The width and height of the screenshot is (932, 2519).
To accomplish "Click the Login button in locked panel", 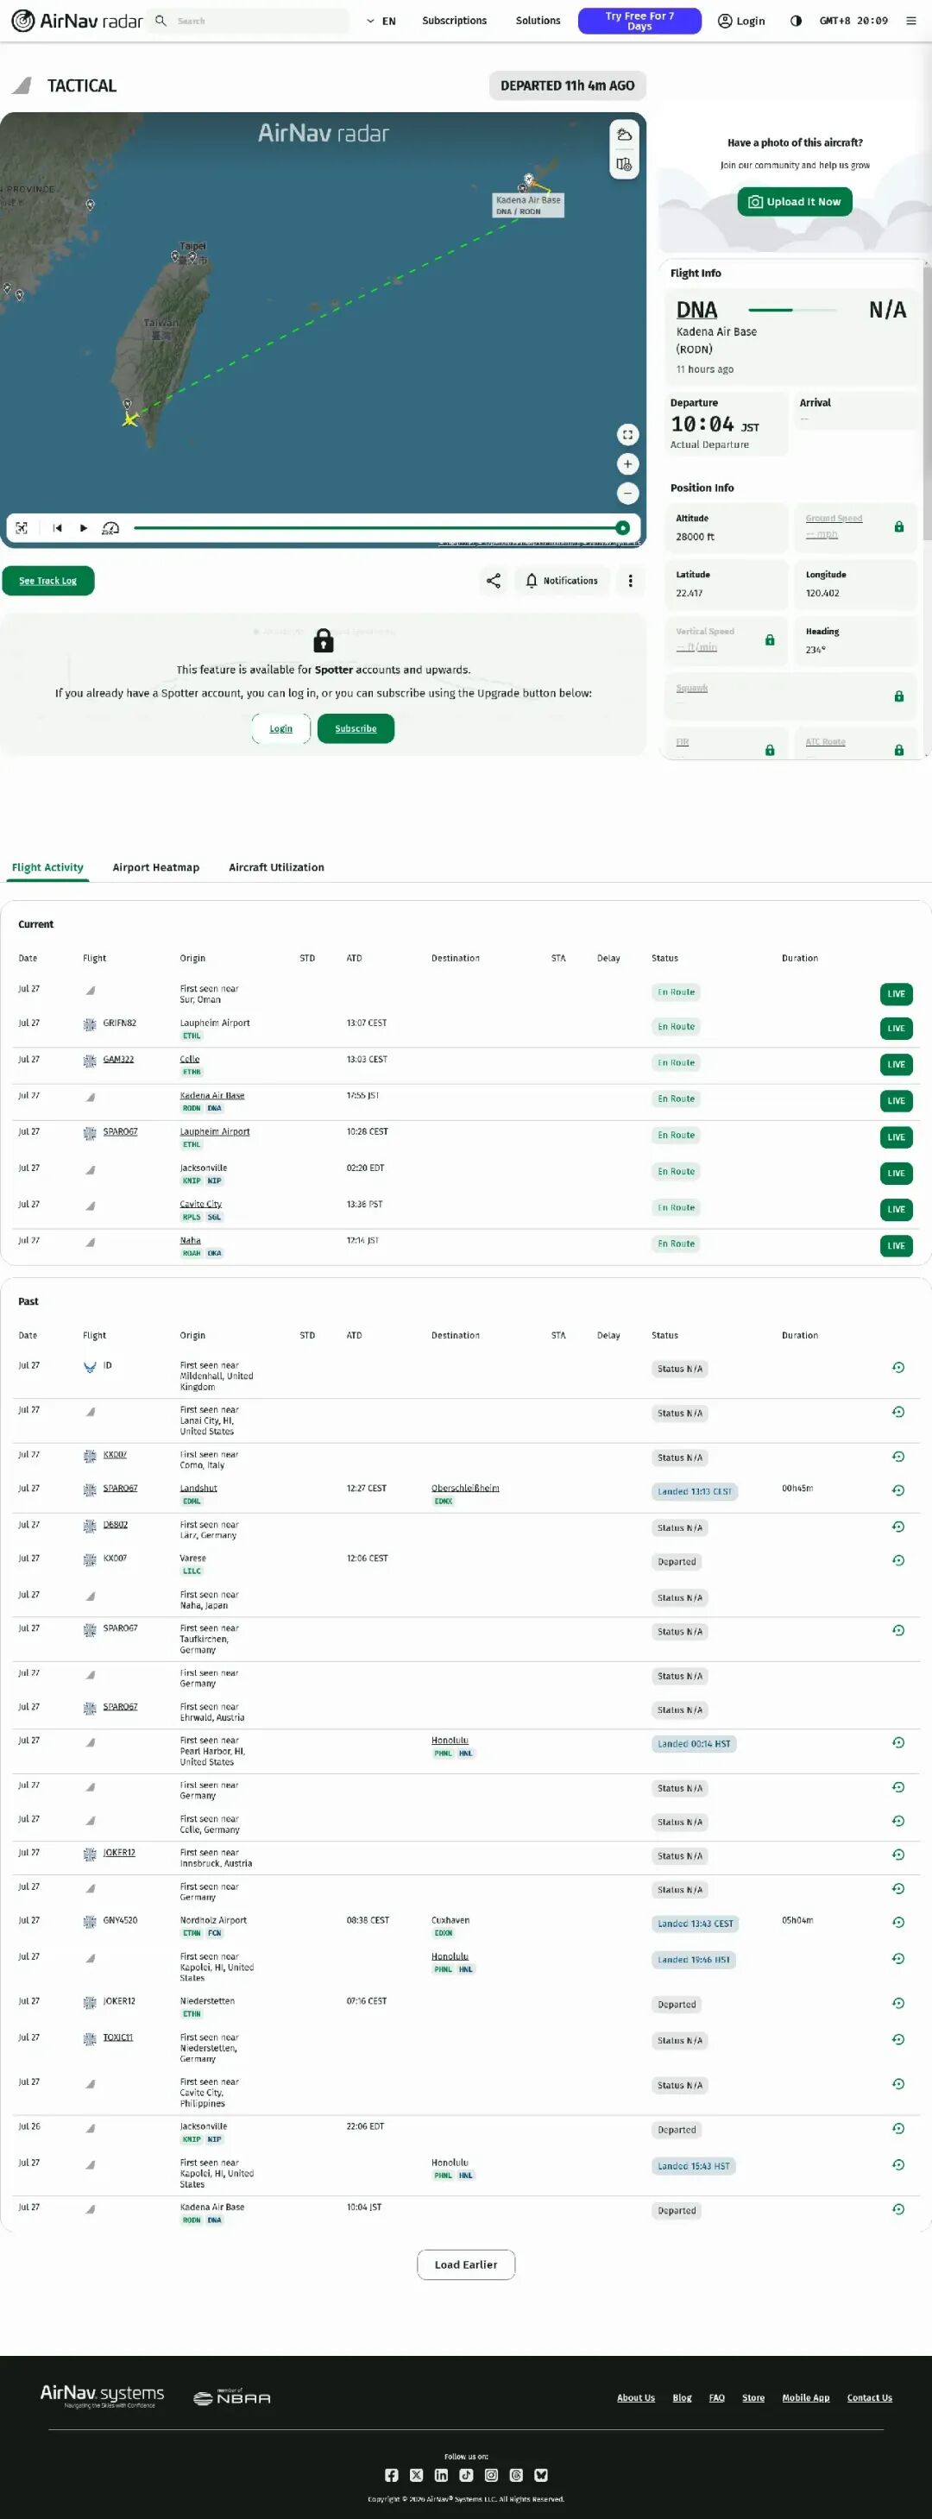I will coord(280,728).
